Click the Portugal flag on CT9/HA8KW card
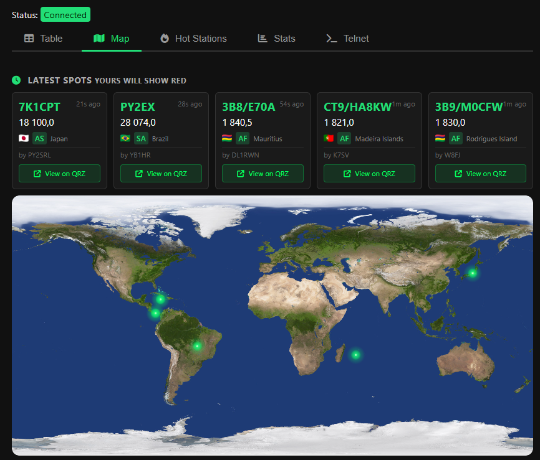This screenshot has height=460, width=540. (x=329, y=138)
